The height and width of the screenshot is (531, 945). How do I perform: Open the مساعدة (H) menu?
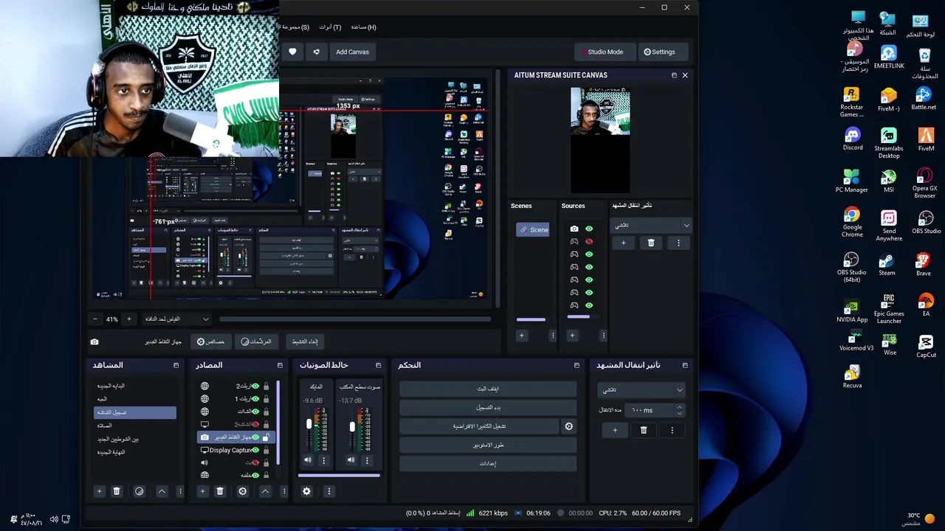363,27
